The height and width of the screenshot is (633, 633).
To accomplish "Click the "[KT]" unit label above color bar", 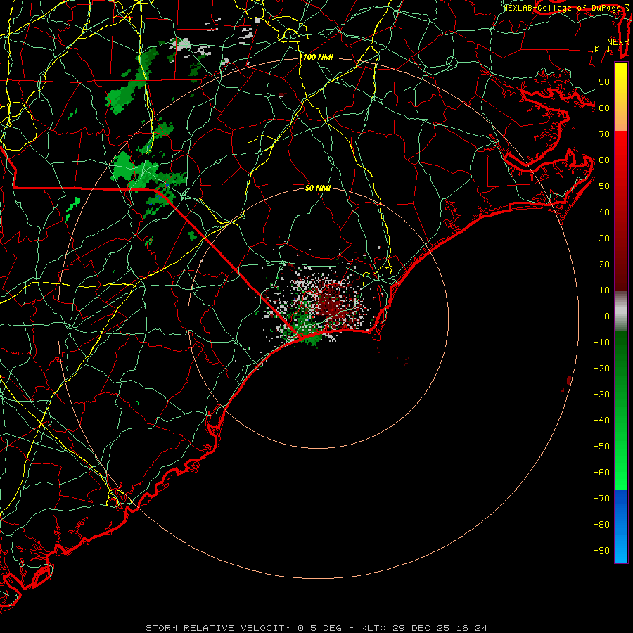I will (601, 49).
